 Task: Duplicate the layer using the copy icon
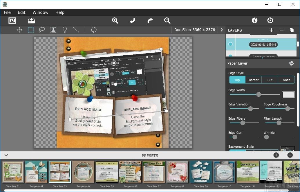pyautogui.click(x=292, y=30)
